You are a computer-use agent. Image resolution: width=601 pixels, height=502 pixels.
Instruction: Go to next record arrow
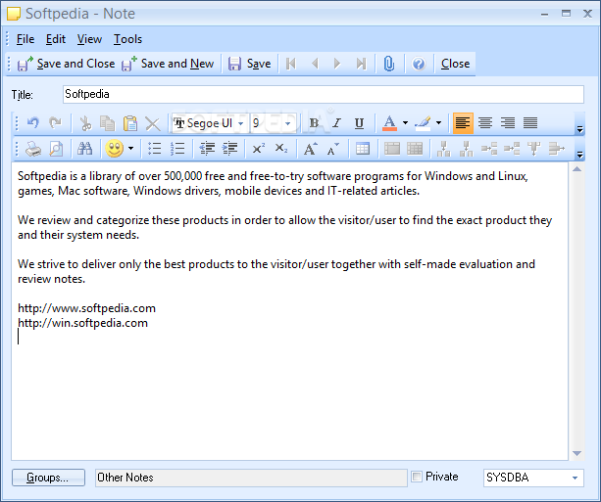(x=337, y=64)
